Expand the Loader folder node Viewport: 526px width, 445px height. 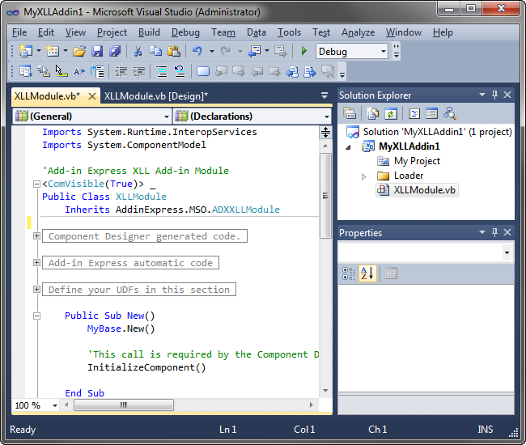[363, 176]
